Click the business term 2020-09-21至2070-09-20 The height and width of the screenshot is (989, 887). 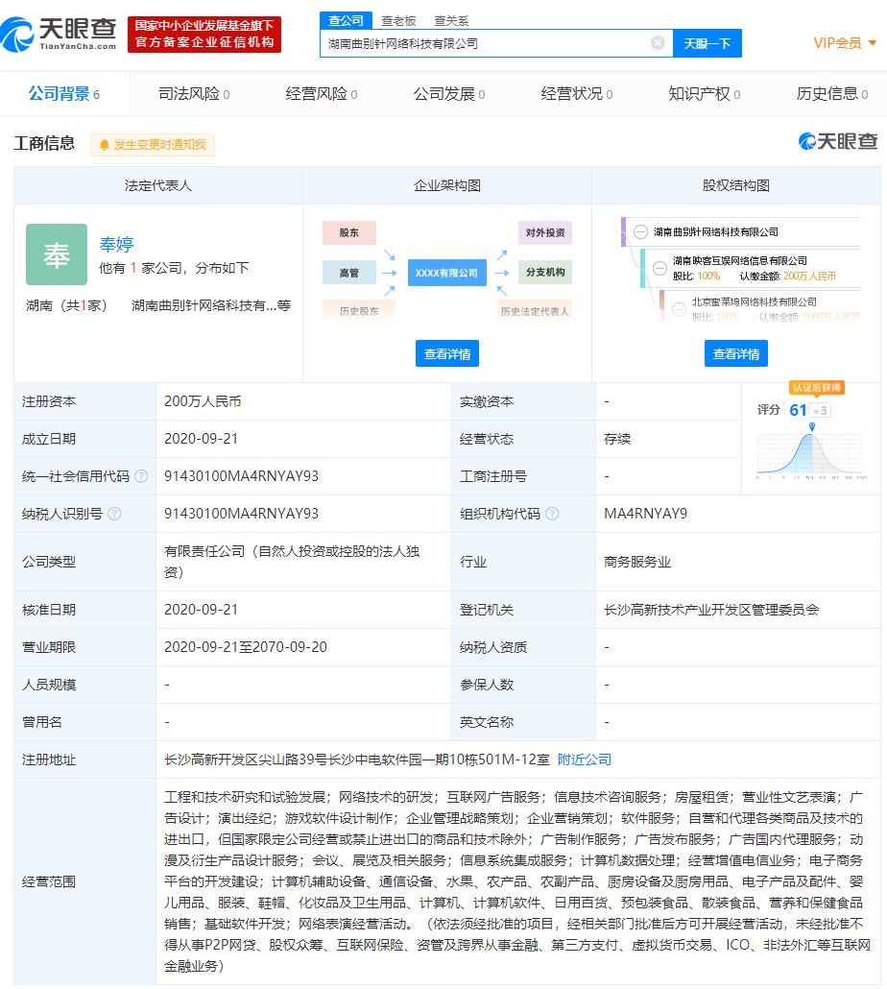pos(246,646)
